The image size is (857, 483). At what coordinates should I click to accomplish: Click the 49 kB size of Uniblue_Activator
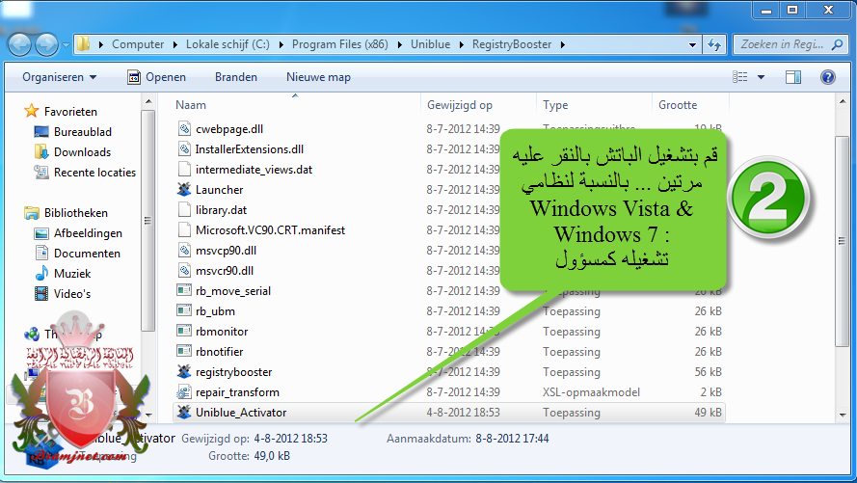point(708,413)
